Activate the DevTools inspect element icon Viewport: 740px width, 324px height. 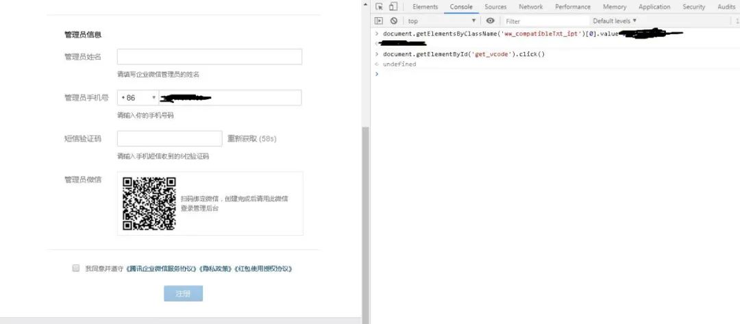pyautogui.click(x=379, y=7)
